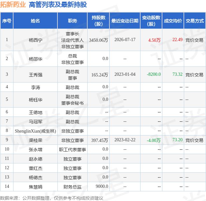The width and height of the screenshot is (206, 201).
Task: Click 独立董事 in 董红杰's row
Action: coord(73,168)
